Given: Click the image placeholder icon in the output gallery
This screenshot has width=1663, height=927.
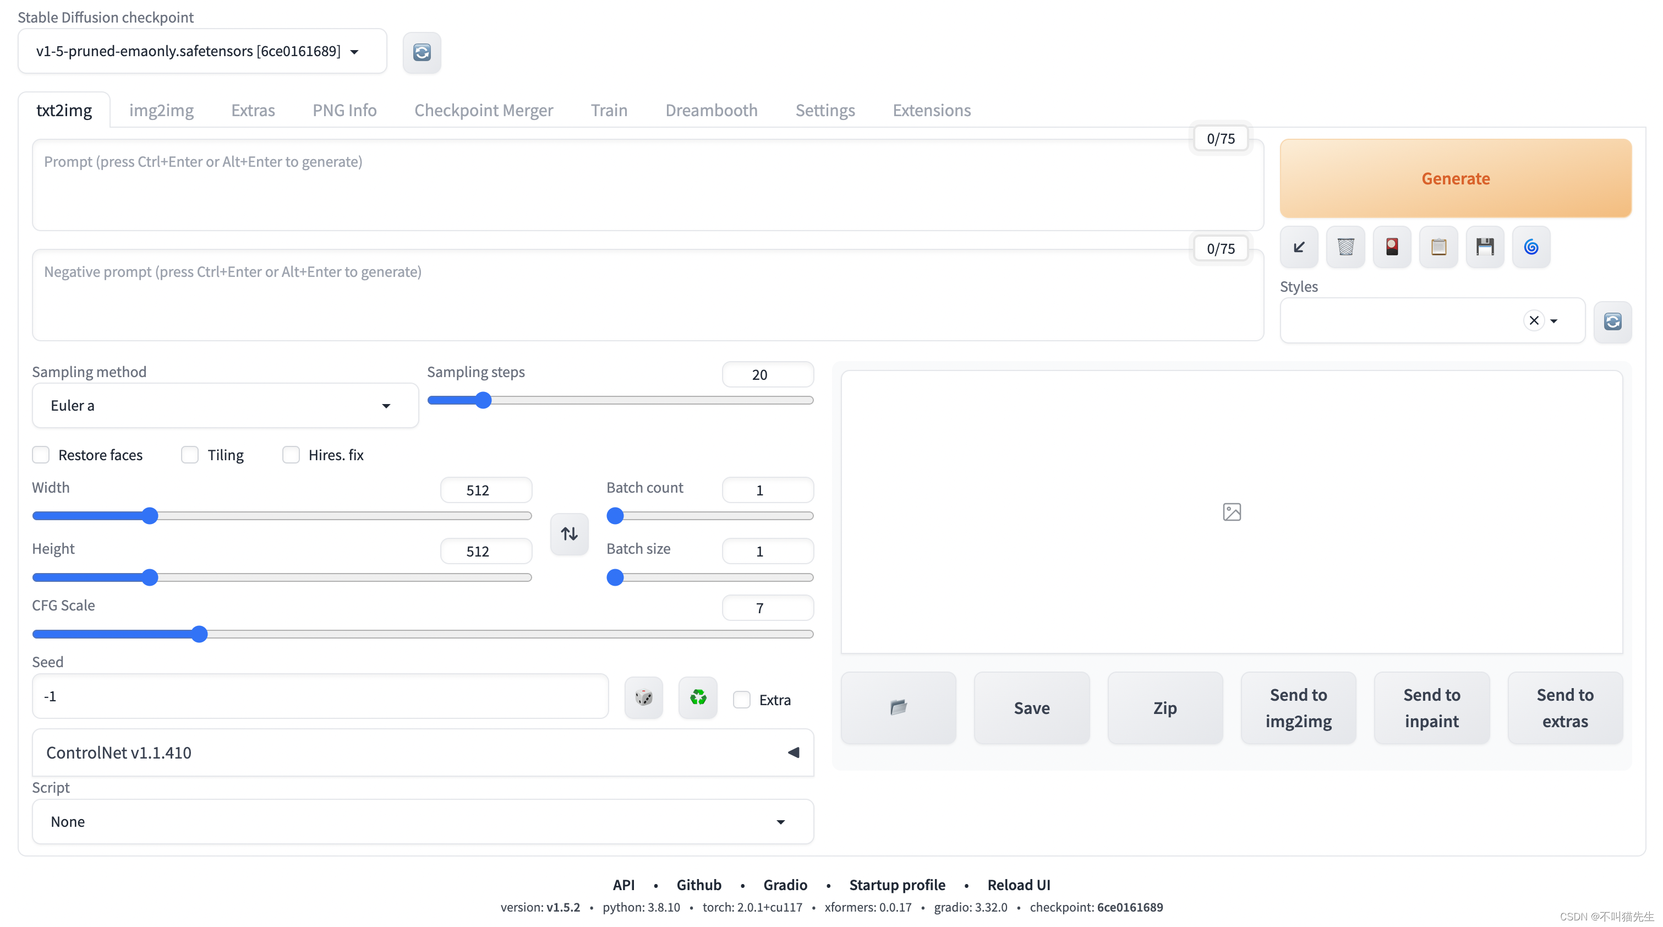Looking at the screenshot, I should tap(1232, 512).
